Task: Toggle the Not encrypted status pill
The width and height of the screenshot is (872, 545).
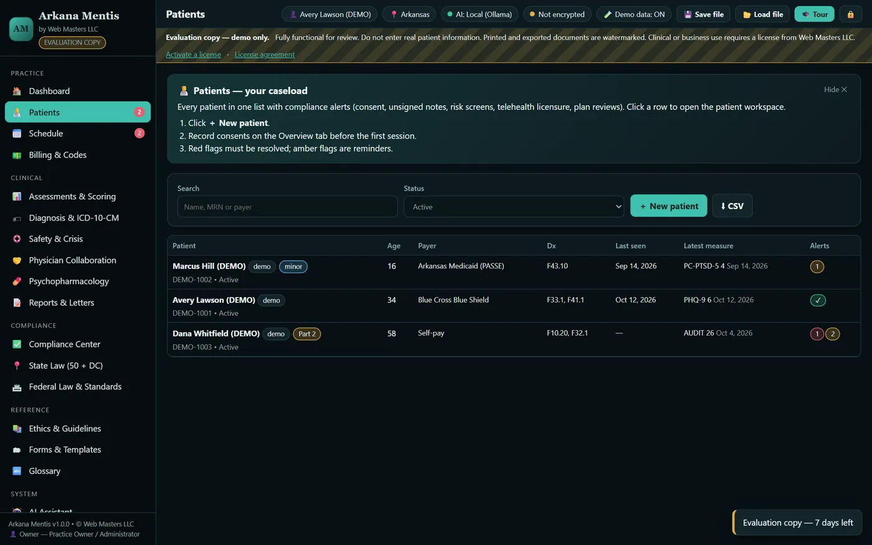Action: [x=557, y=14]
